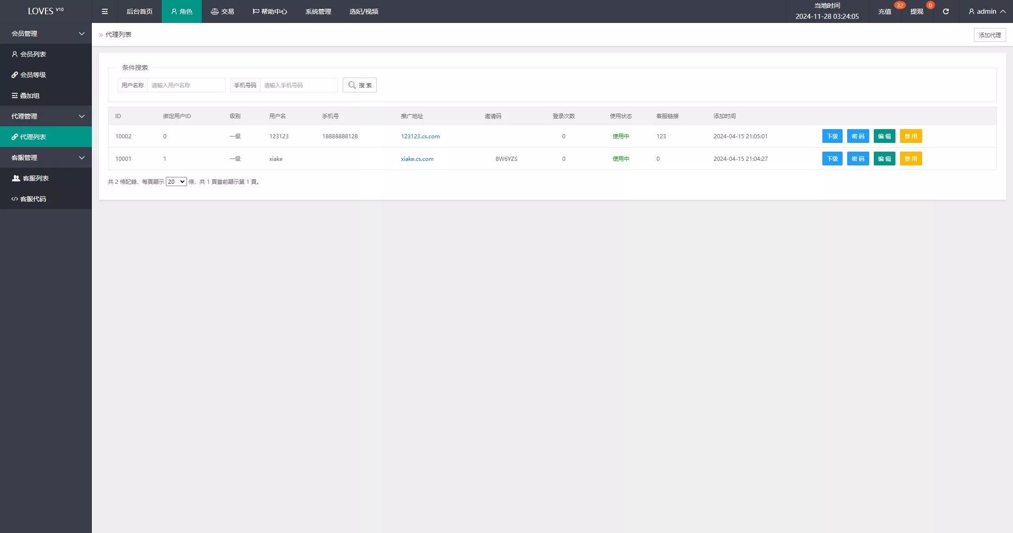
Task: Open 叠加组 in the sidebar
Action: click(26, 96)
